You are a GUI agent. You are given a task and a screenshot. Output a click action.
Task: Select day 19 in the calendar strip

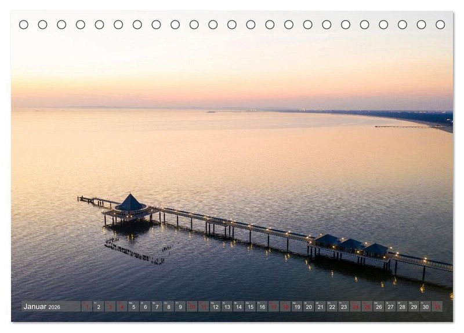(x=297, y=306)
